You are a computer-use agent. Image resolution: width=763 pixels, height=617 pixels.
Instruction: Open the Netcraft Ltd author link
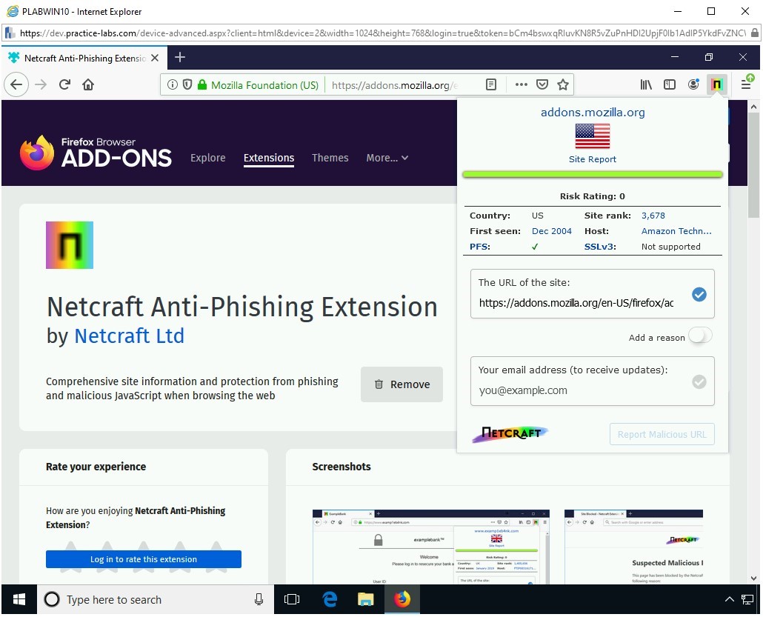pyautogui.click(x=129, y=336)
